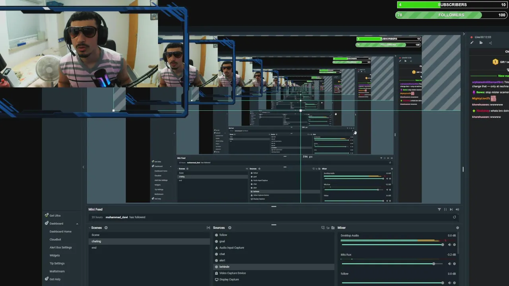Screen dimensions: 509x286
Task: Mute Mini Feed event sounds
Action: pyautogui.click(x=457, y=209)
